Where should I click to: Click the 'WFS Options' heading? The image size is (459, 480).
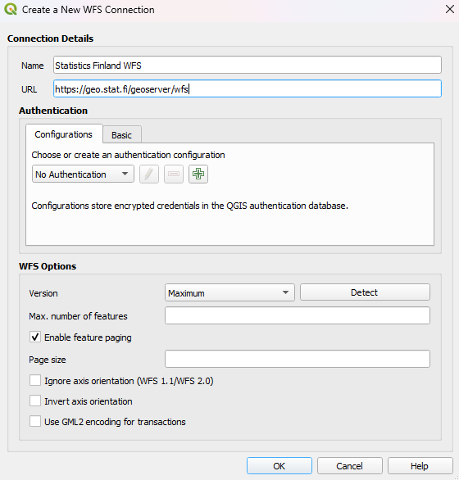48,266
